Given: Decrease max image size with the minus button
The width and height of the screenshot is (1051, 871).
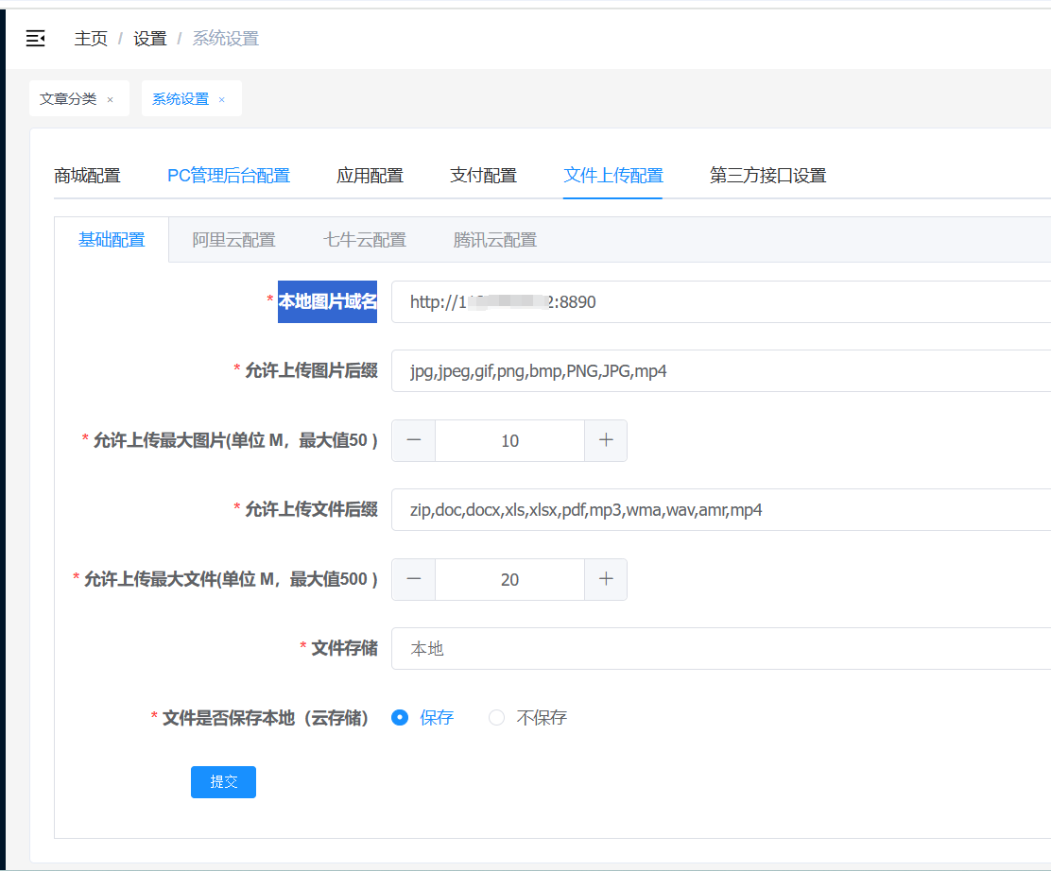Looking at the screenshot, I should (x=414, y=440).
